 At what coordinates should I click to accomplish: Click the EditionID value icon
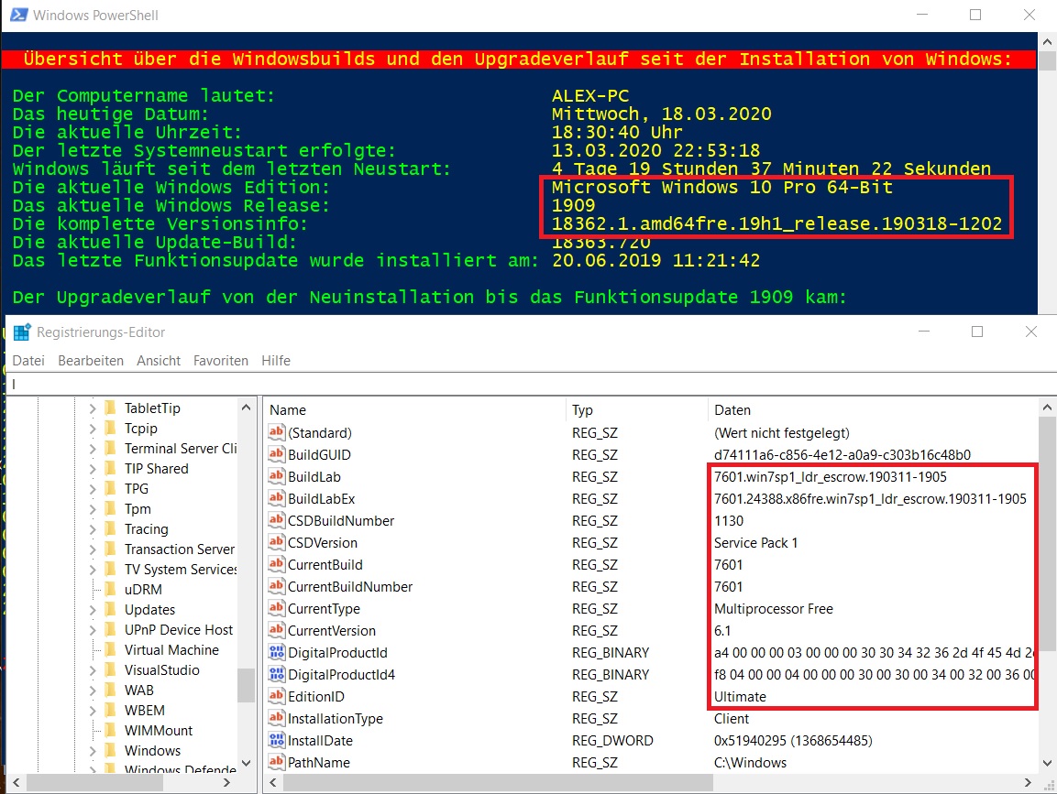(276, 696)
